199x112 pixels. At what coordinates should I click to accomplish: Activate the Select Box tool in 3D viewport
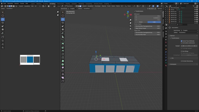point(63,12)
